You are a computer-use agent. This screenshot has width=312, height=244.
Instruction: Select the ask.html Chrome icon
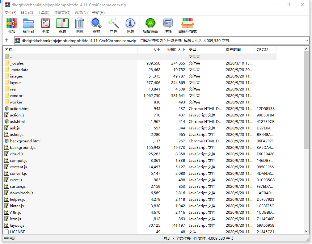(7, 122)
